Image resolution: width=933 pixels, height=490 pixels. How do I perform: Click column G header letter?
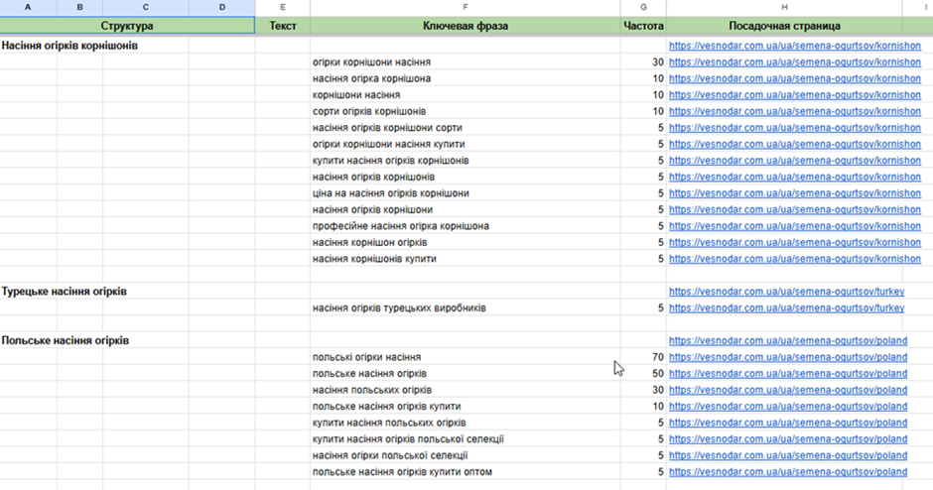click(643, 8)
